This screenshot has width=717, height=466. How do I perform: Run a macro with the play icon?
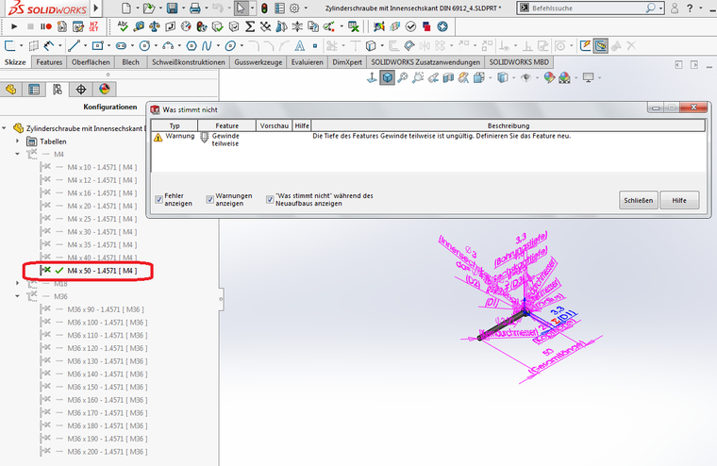14,27
